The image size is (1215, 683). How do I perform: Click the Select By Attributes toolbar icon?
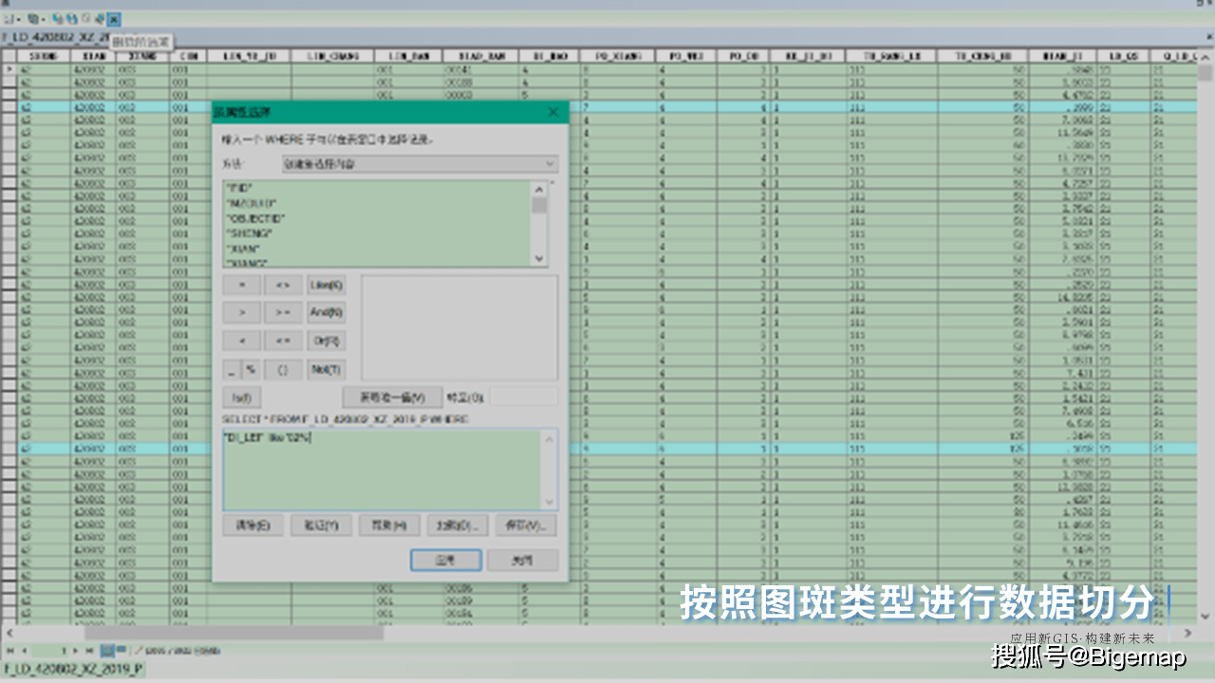pos(57,18)
